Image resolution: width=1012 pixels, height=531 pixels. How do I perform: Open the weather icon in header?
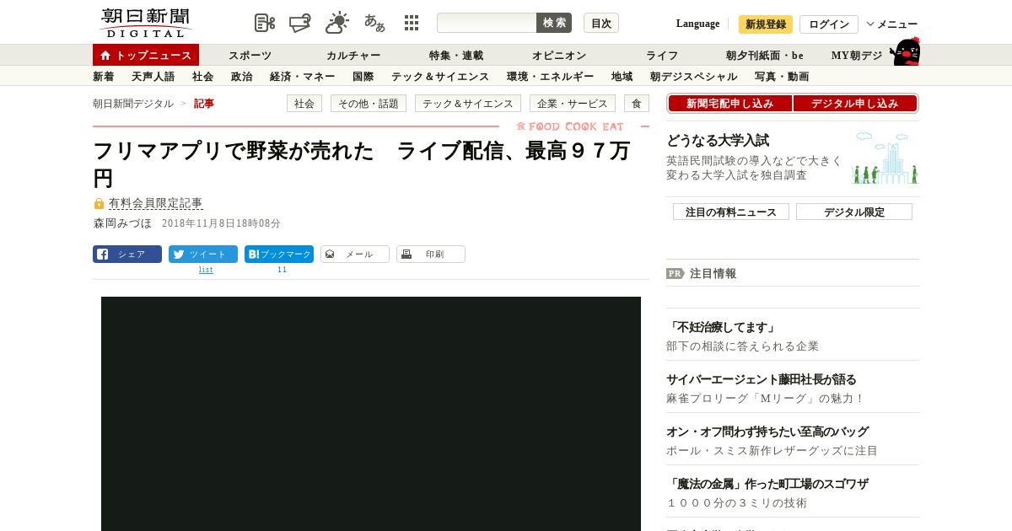coord(337,23)
